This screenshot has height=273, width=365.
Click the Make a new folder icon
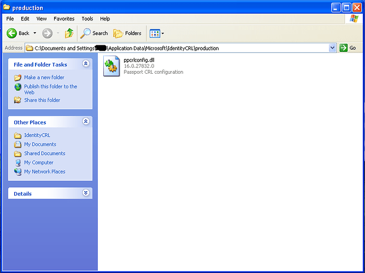coord(17,78)
